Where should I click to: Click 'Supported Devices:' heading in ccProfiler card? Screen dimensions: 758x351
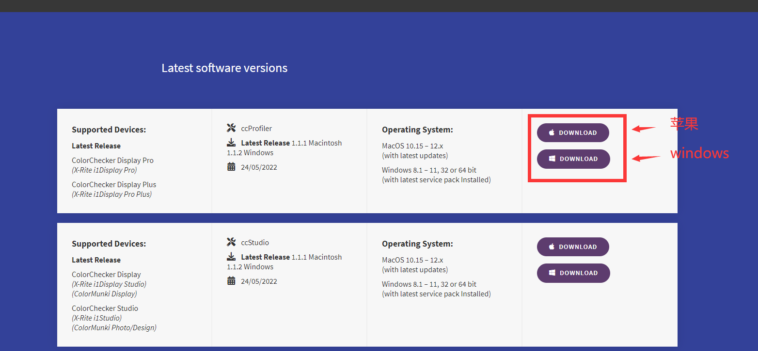(109, 130)
